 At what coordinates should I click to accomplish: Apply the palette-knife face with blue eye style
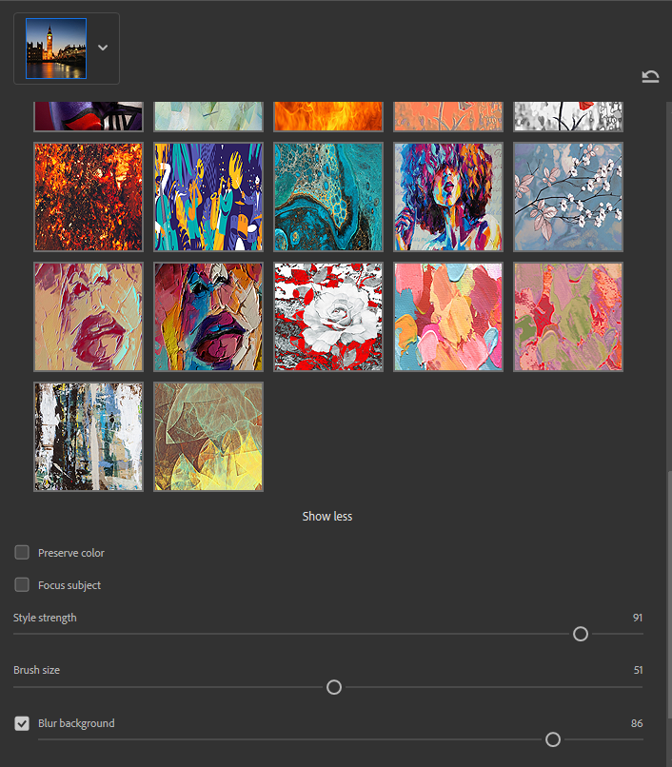pos(208,317)
